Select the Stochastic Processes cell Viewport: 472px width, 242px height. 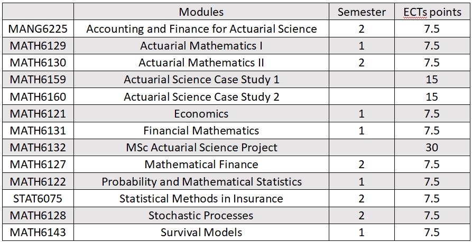(x=201, y=215)
